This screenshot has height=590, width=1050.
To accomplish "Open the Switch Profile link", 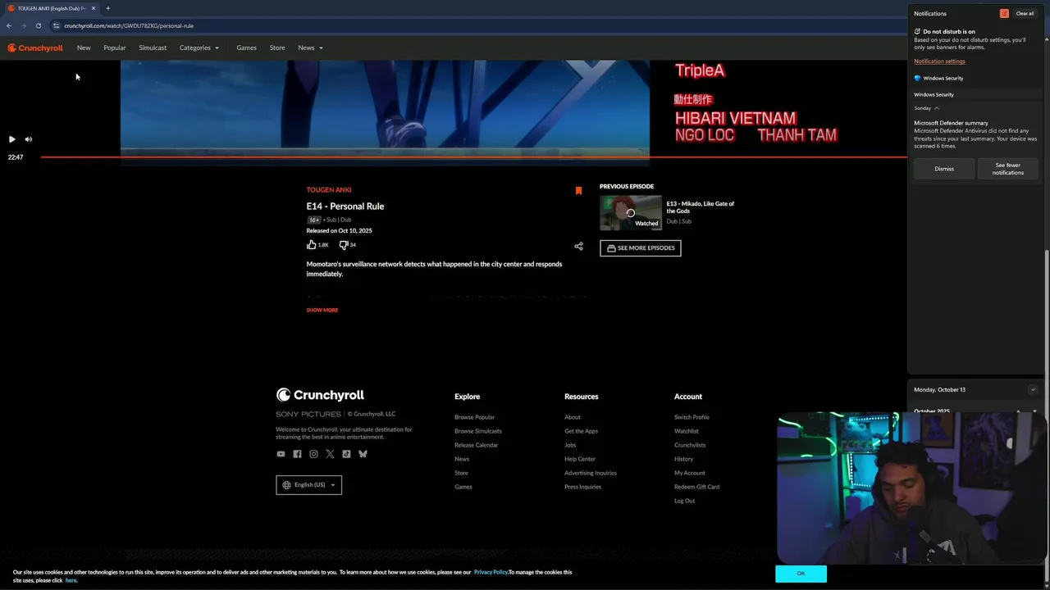I will click(x=692, y=417).
